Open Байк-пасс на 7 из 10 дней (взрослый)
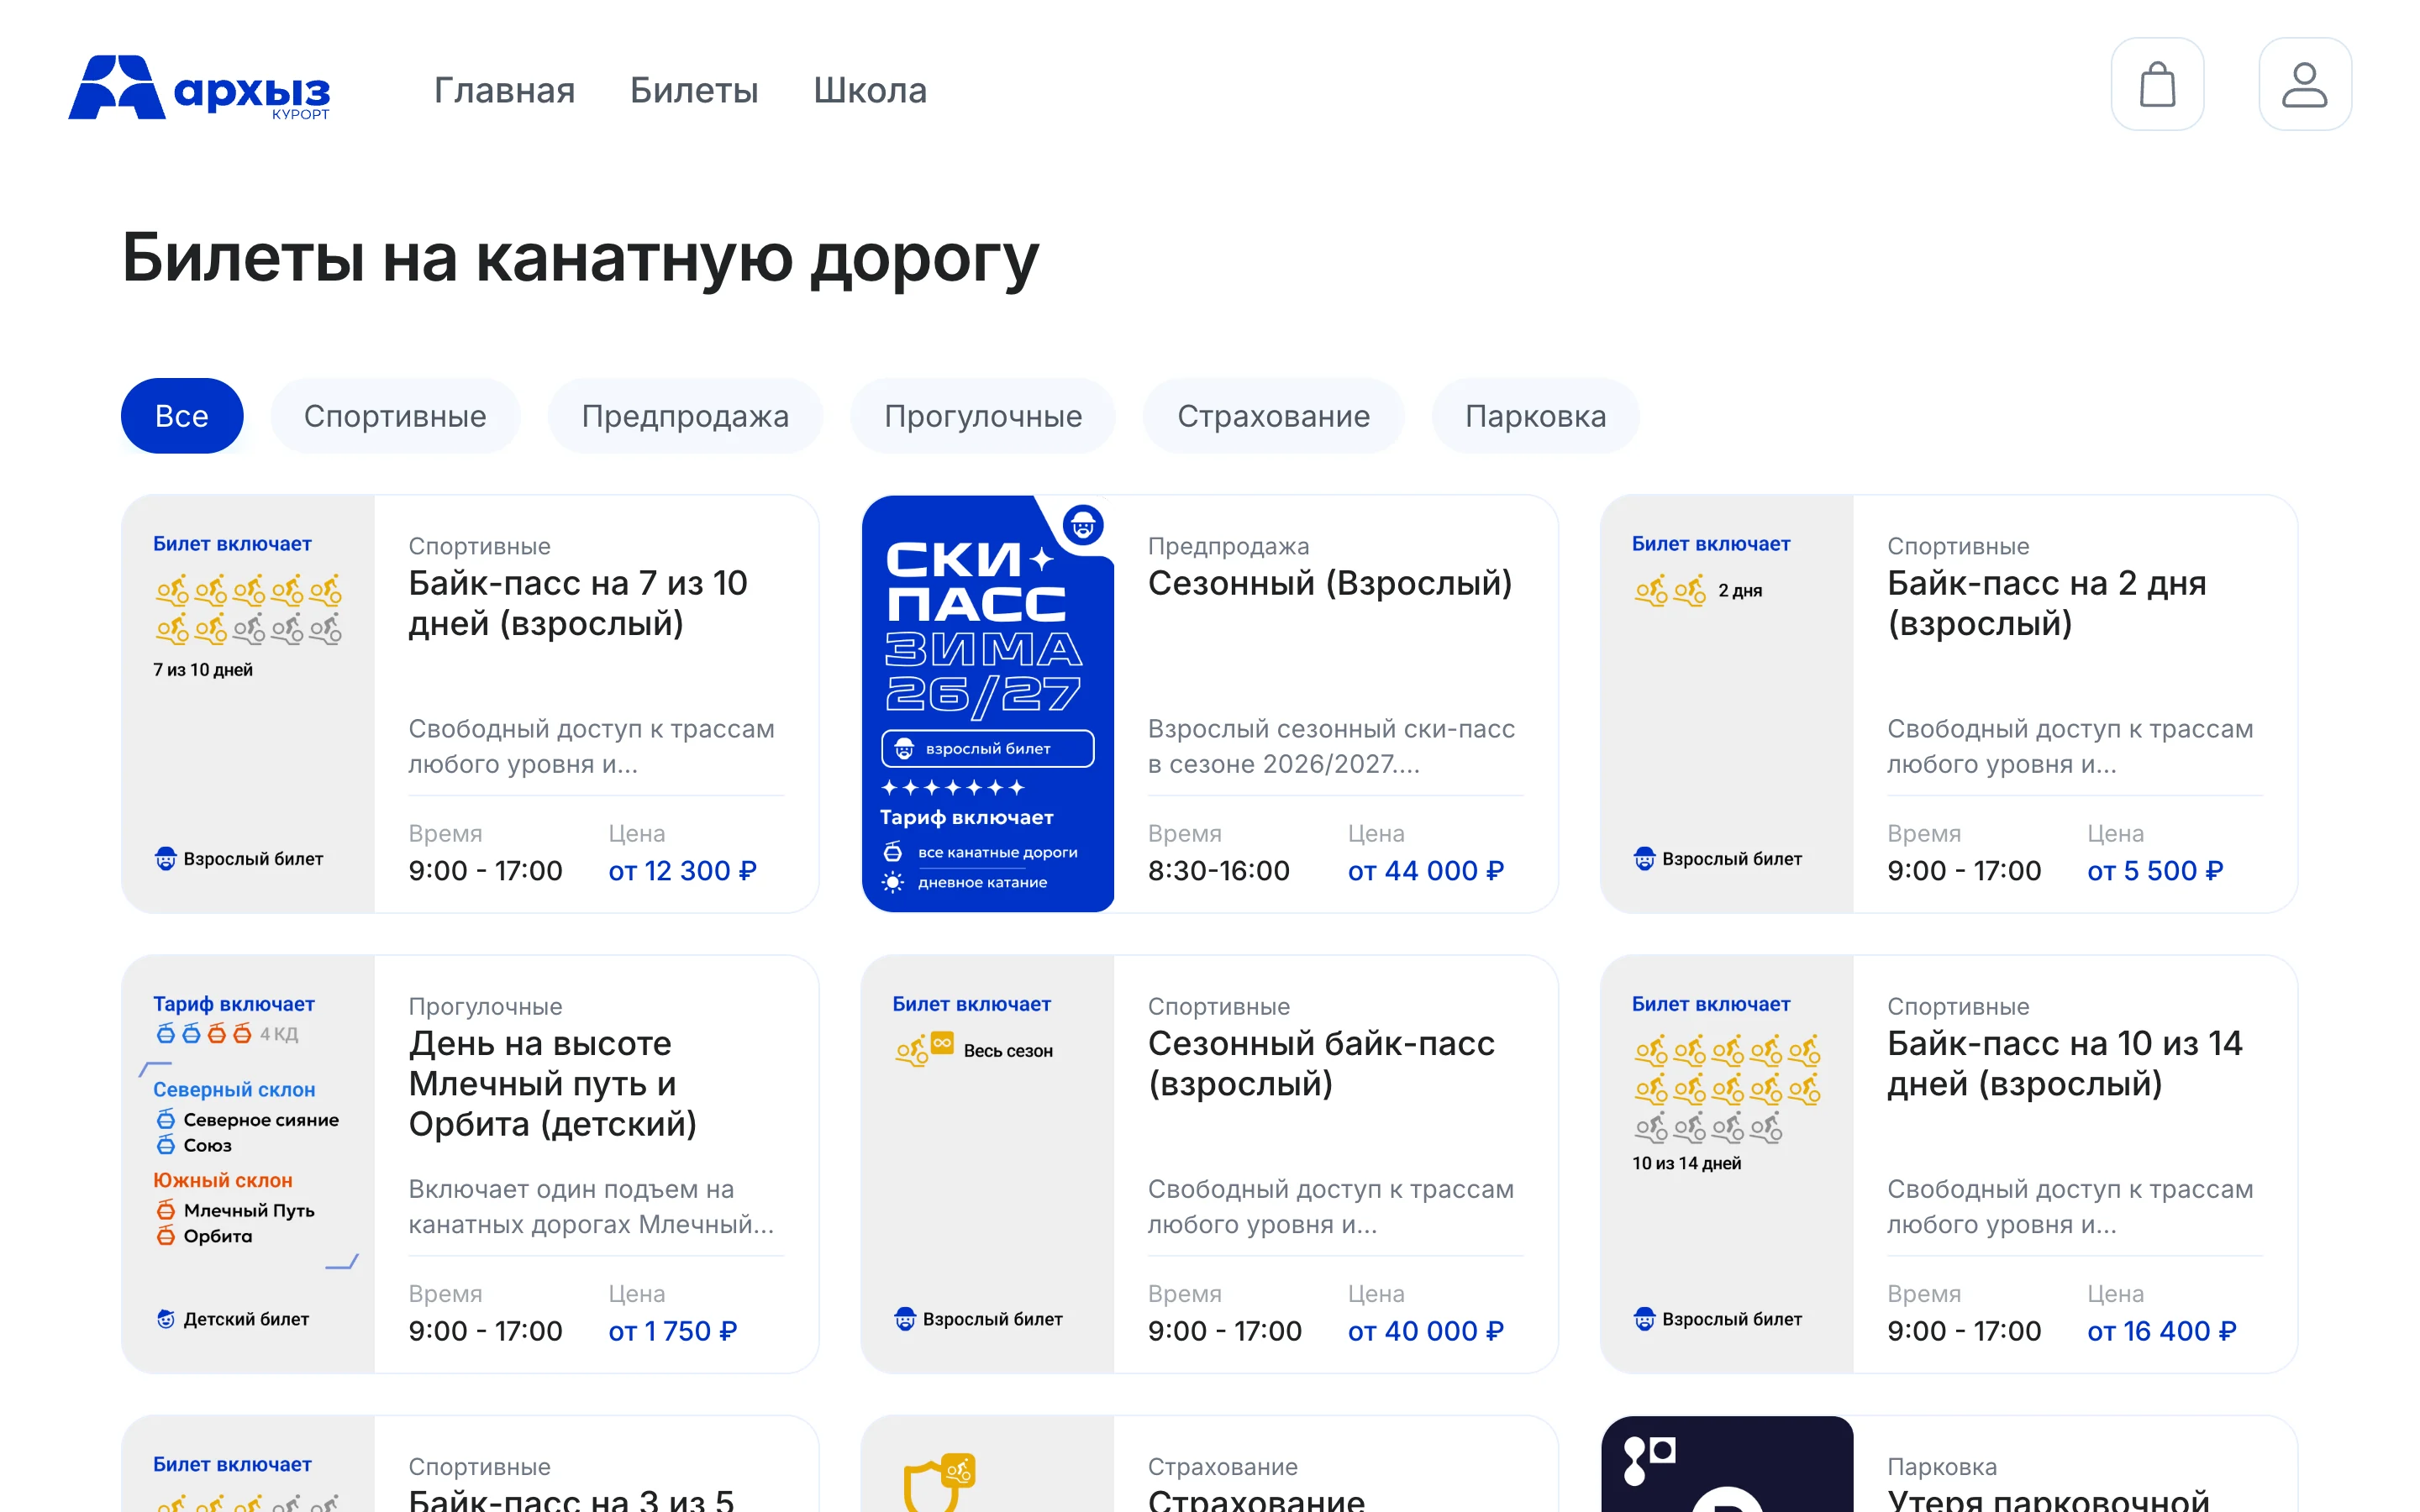 (x=578, y=603)
